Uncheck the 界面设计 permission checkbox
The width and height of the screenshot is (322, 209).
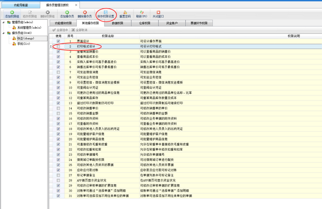pyautogui.click(x=58, y=41)
